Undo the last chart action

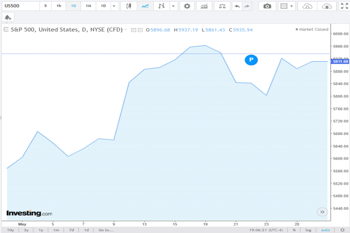tap(237, 6)
